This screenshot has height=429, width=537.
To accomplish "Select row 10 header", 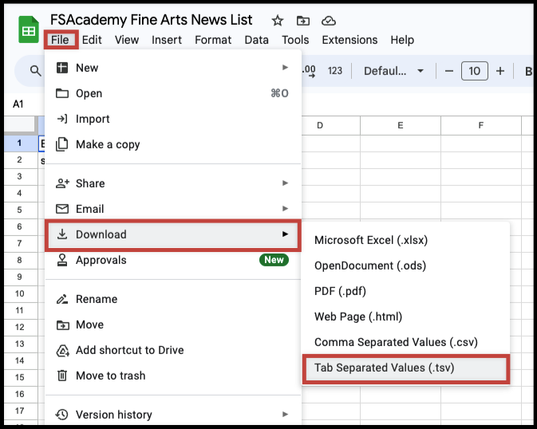I will pos(19,293).
